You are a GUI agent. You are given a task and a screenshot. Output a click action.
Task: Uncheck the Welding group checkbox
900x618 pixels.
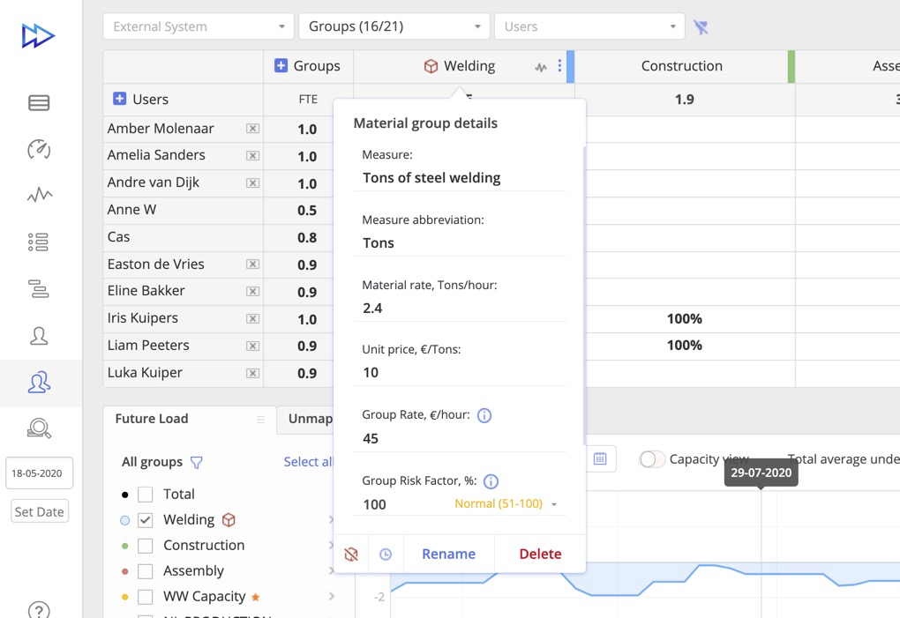point(146,520)
